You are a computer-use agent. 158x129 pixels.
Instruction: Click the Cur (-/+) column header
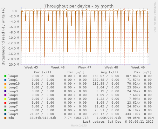tap(43, 72)
